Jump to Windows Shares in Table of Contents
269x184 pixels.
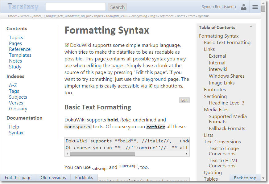click(226, 76)
